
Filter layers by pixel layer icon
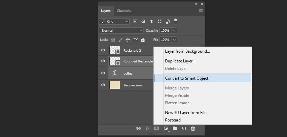[135, 21]
